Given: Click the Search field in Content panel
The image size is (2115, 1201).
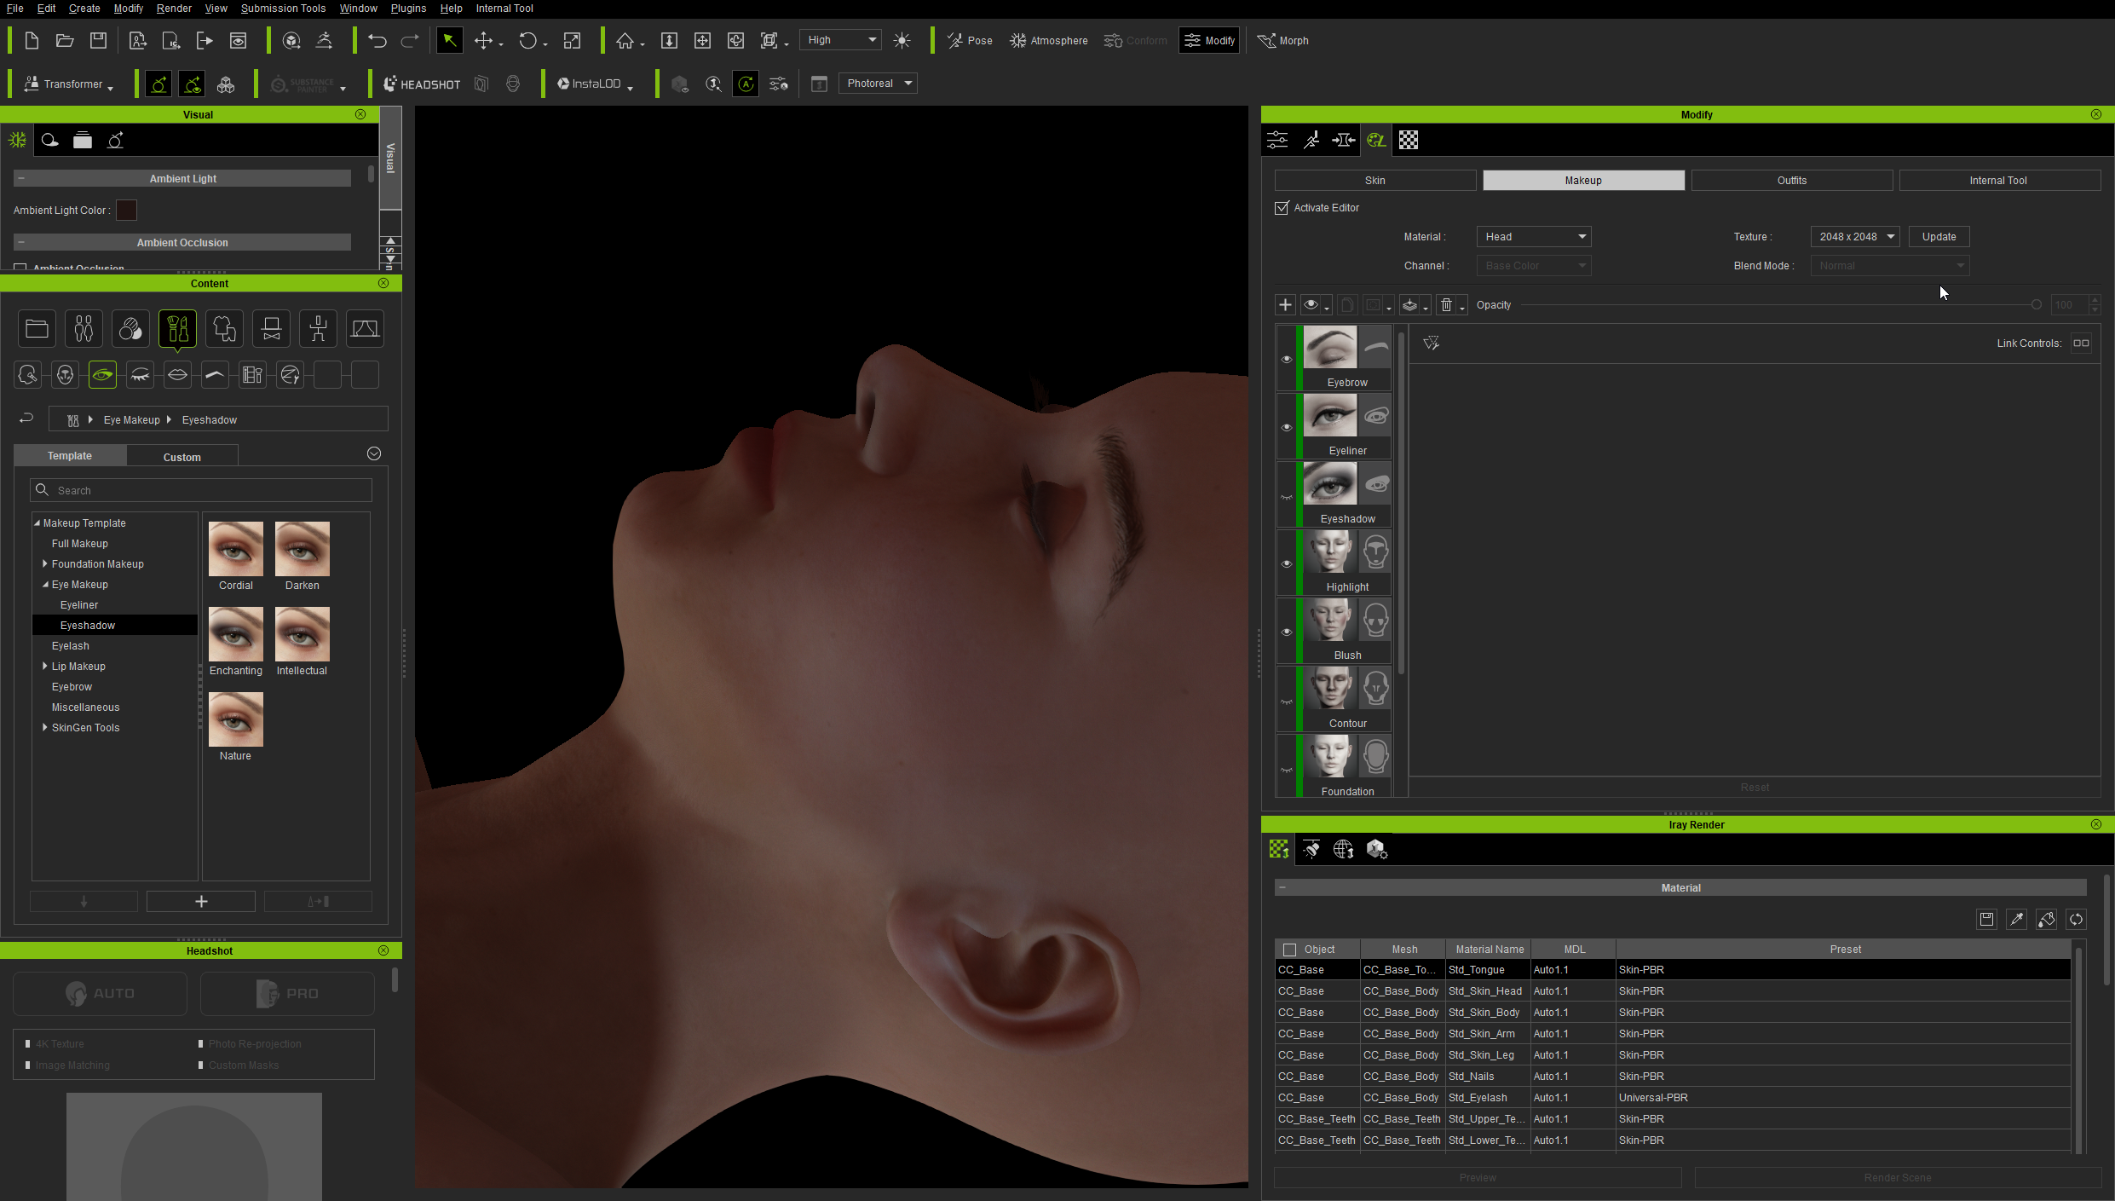Looking at the screenshot, I should click(201, 490).
